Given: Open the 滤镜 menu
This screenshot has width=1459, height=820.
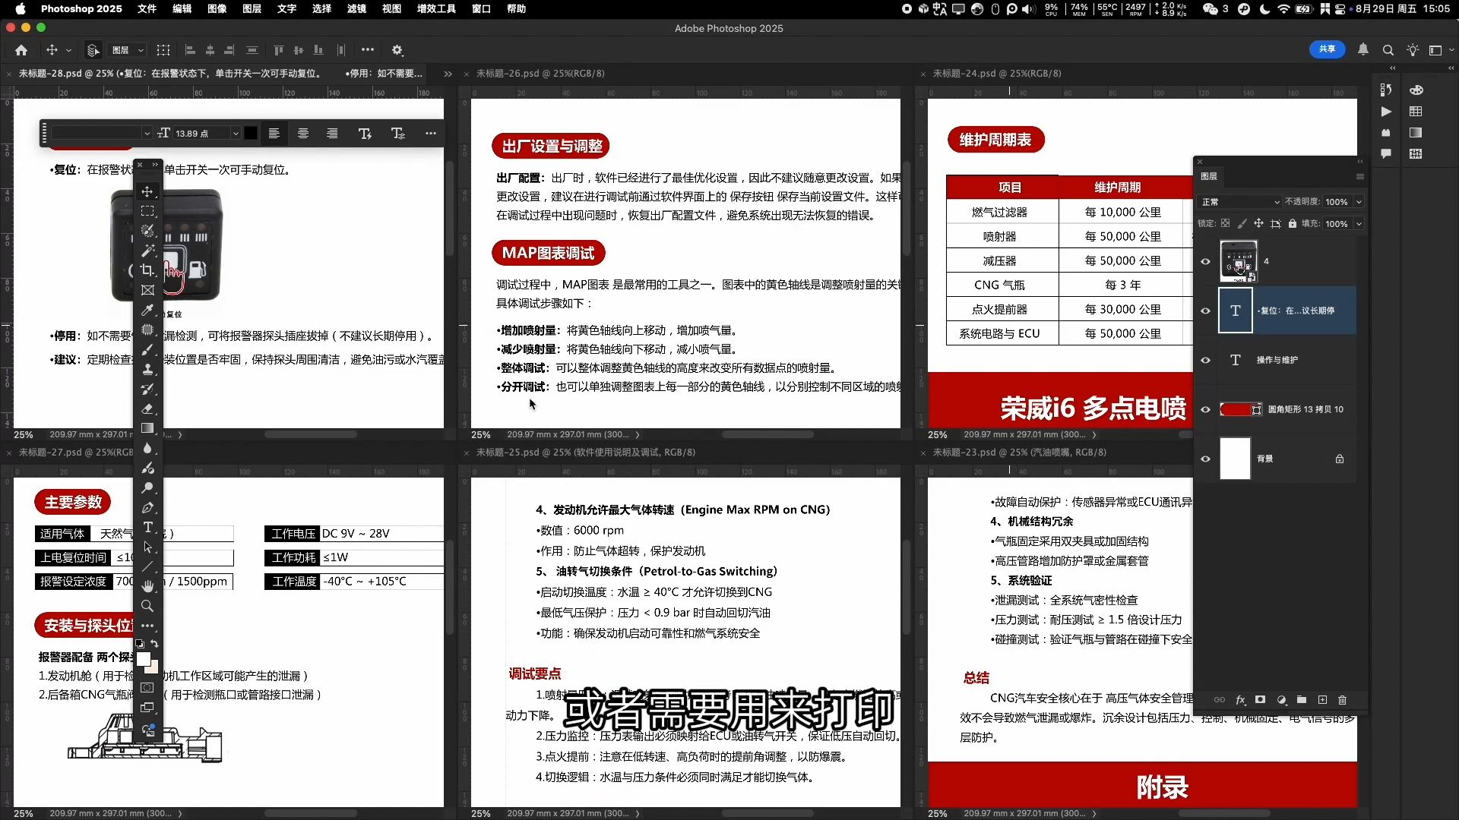Looking at the screenshot, I should 356,9.
